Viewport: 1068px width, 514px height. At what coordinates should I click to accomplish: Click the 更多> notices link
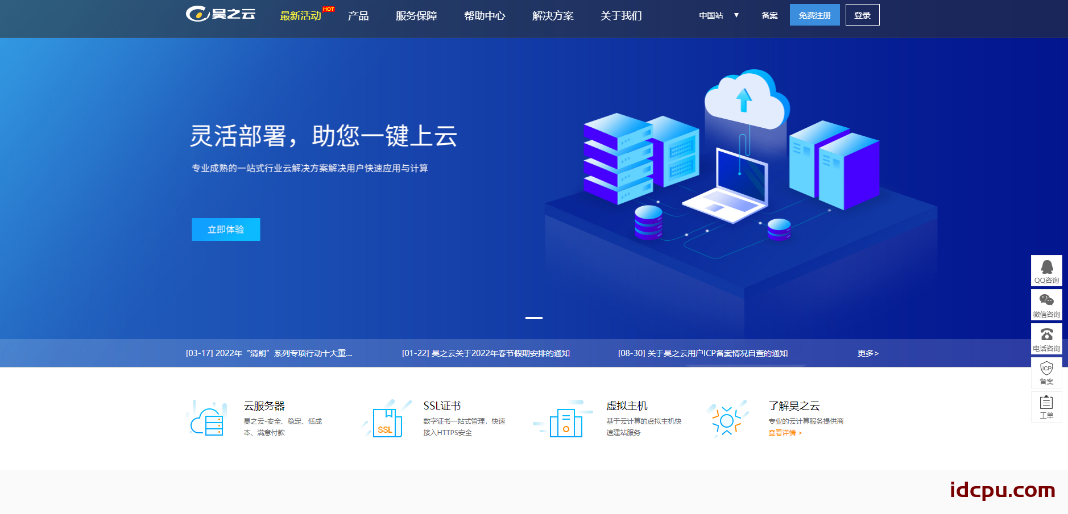[868, 353]
